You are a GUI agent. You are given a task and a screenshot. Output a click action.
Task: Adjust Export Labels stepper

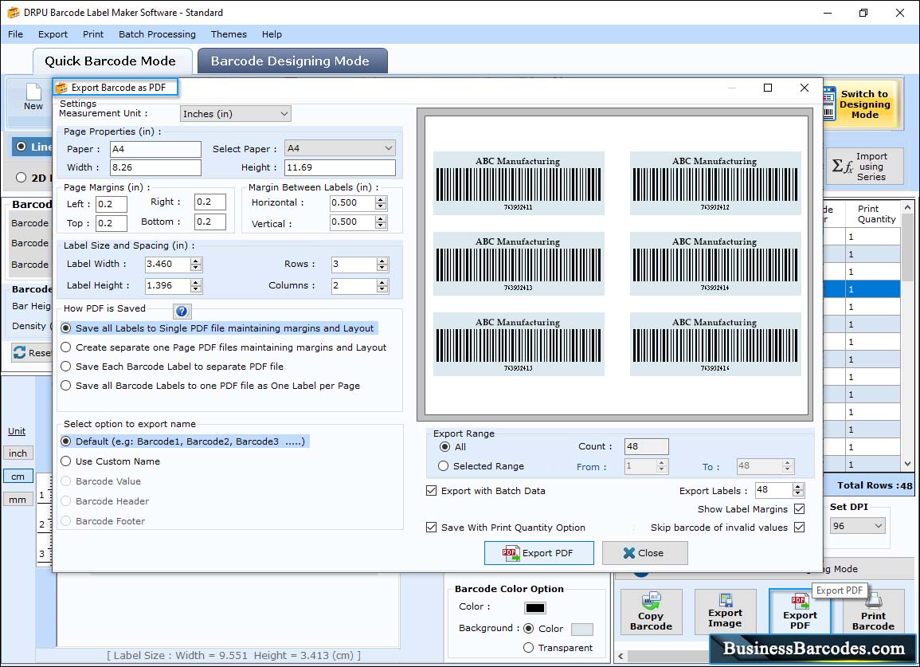coord(797,490)
